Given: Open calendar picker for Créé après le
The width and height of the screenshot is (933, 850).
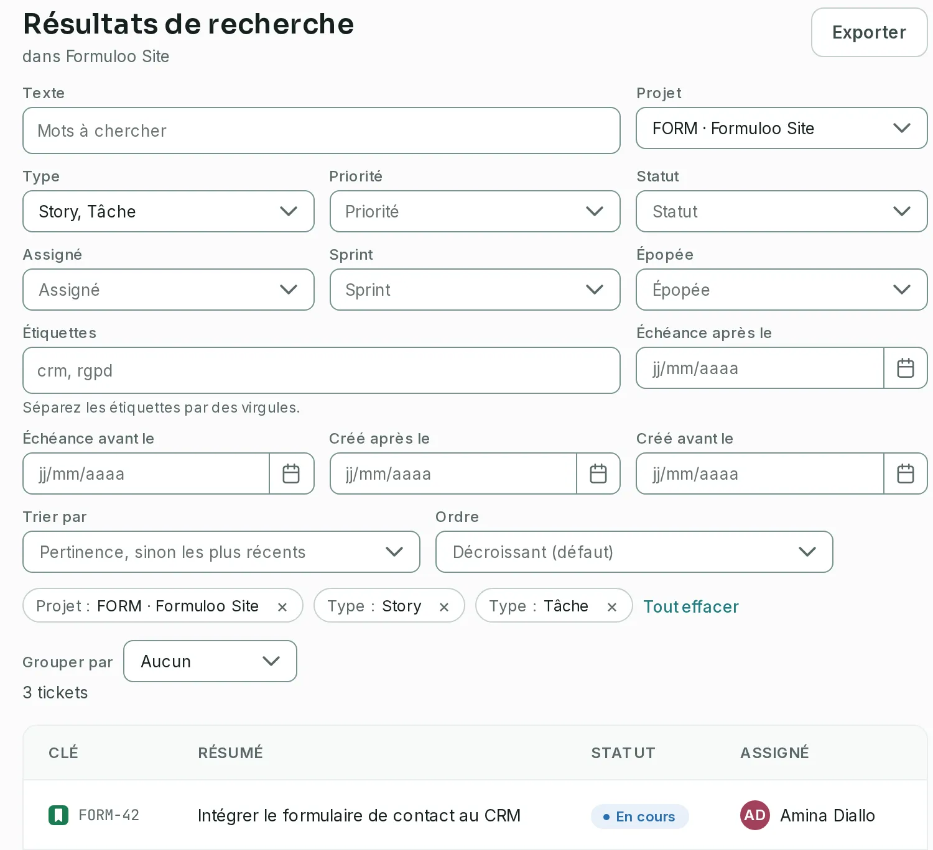Looking at the screenshot, I should coord(598,473).
